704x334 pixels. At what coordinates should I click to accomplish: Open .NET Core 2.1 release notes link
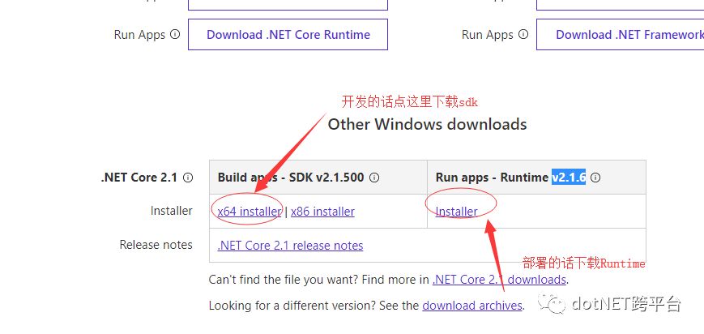click(x=291, y=246)
